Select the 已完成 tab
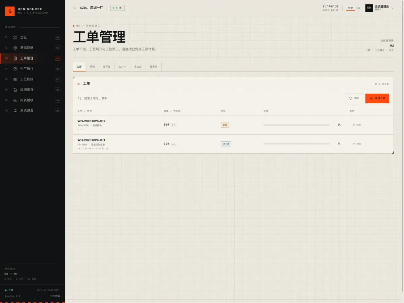This screenshot has width=404, height=303. (x=138, y=67)
